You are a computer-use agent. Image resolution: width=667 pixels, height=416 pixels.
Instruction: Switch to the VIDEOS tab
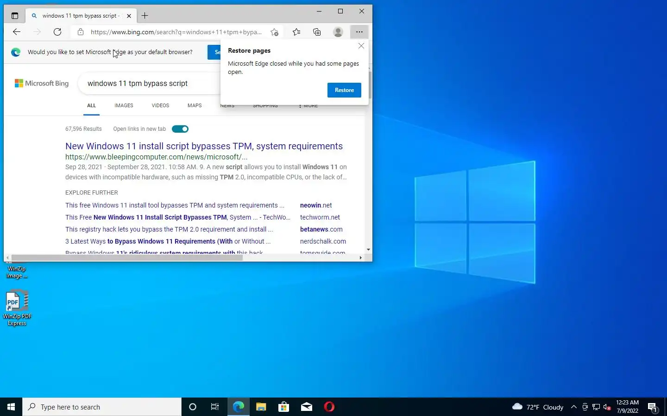(160, 105)
